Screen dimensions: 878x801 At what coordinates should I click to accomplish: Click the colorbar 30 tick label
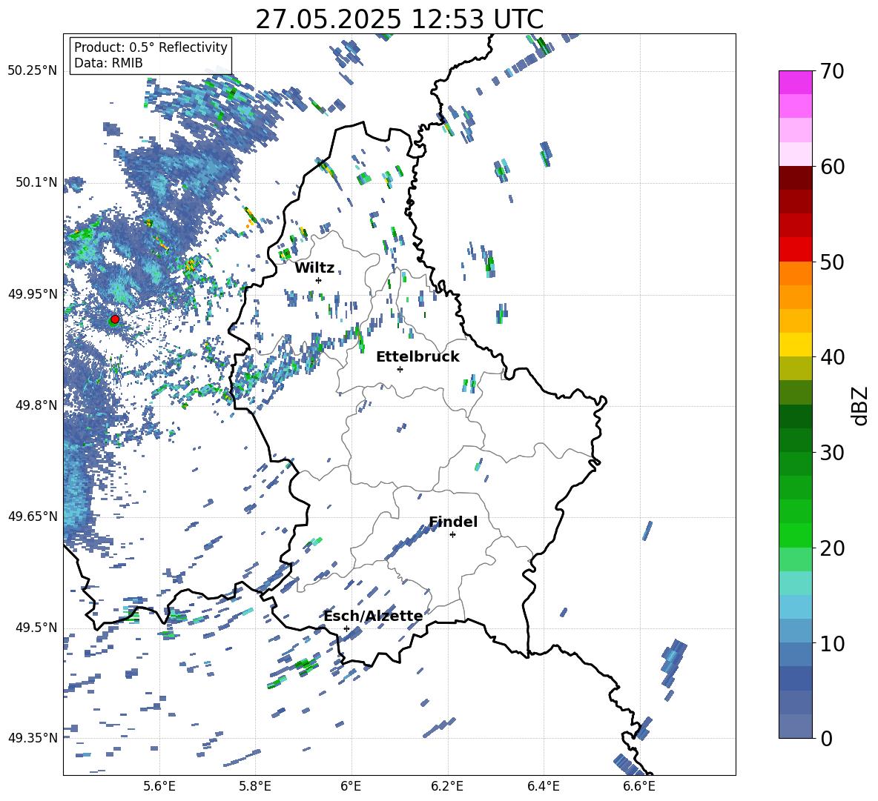831,453
